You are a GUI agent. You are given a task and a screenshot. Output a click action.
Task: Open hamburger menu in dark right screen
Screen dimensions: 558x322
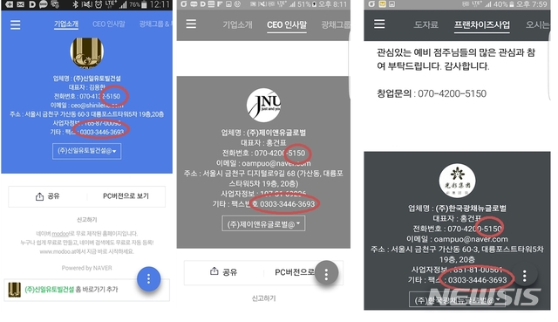[379, 24]
